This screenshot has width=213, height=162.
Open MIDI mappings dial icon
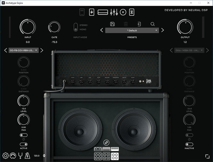tap(13, 156)
